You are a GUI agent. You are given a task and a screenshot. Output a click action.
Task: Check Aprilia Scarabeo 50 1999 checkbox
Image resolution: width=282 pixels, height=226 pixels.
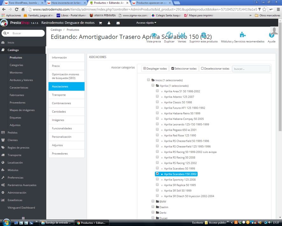(x=157, y=168)
